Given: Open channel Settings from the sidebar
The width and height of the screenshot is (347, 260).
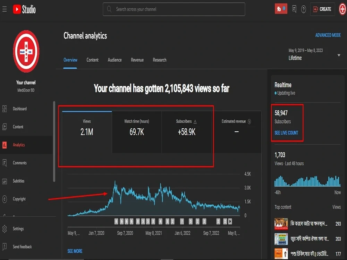Looking at the screenshot, I should click(5, 229).
